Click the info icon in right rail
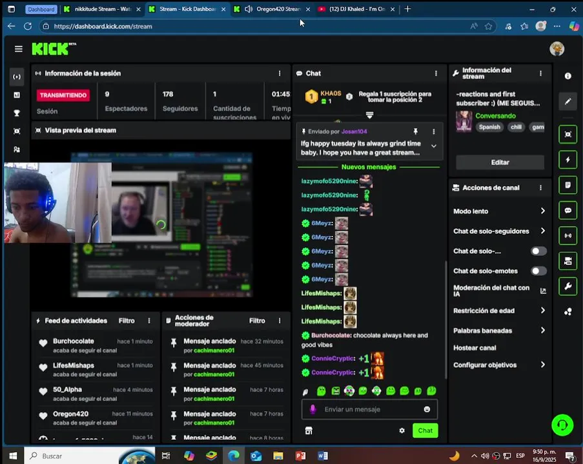Image resolution: width=583 pixels, height=464 pixels. tap(568, 76)
